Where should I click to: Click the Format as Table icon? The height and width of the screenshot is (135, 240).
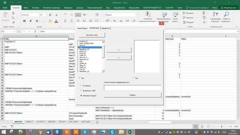tap(164, 15)
